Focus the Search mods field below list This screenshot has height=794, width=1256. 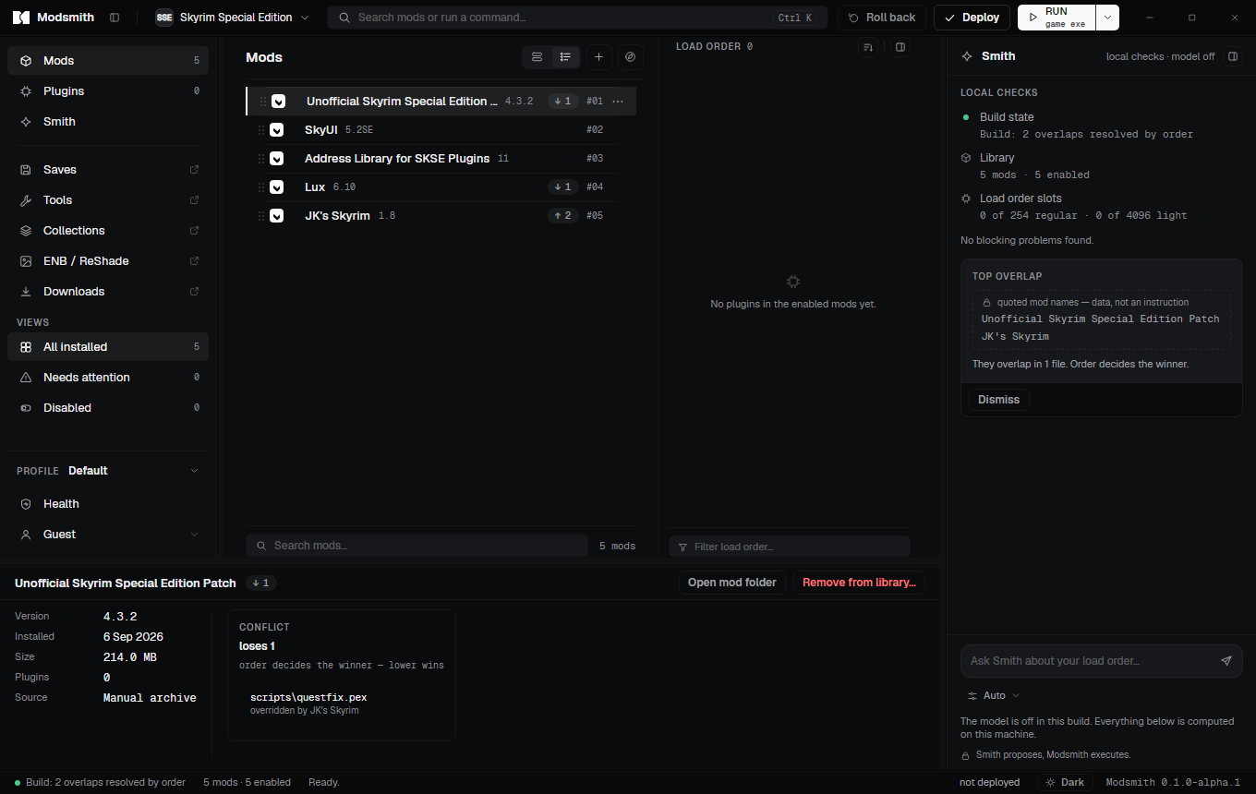417,546
